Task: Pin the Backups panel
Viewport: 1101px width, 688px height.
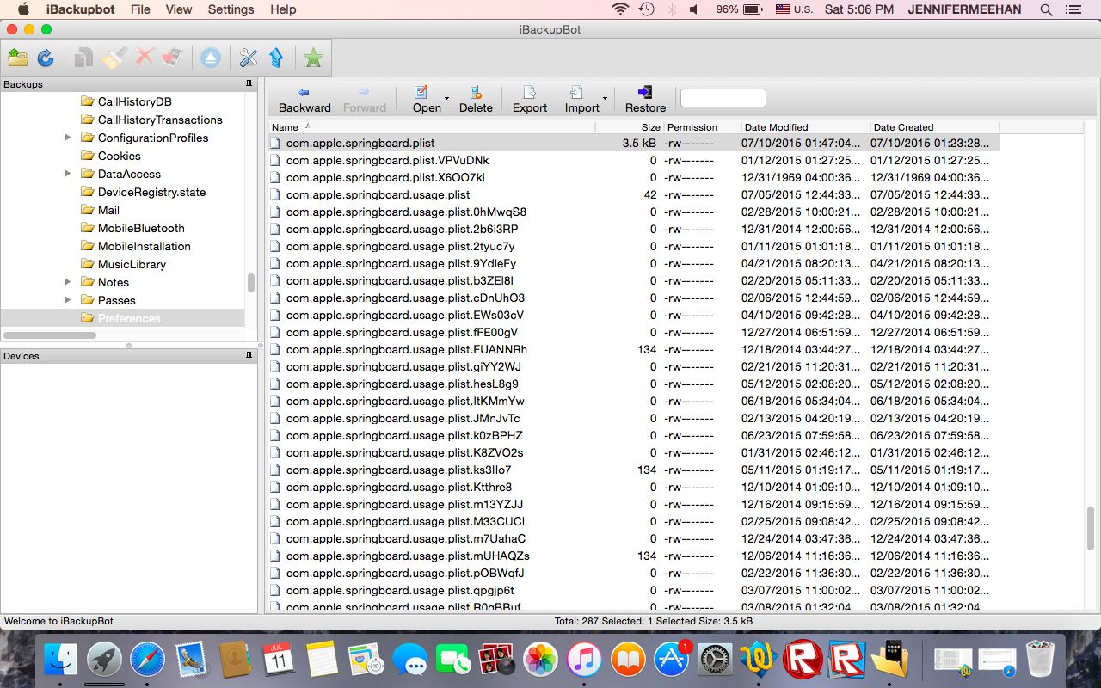Action: pos(249,84)
